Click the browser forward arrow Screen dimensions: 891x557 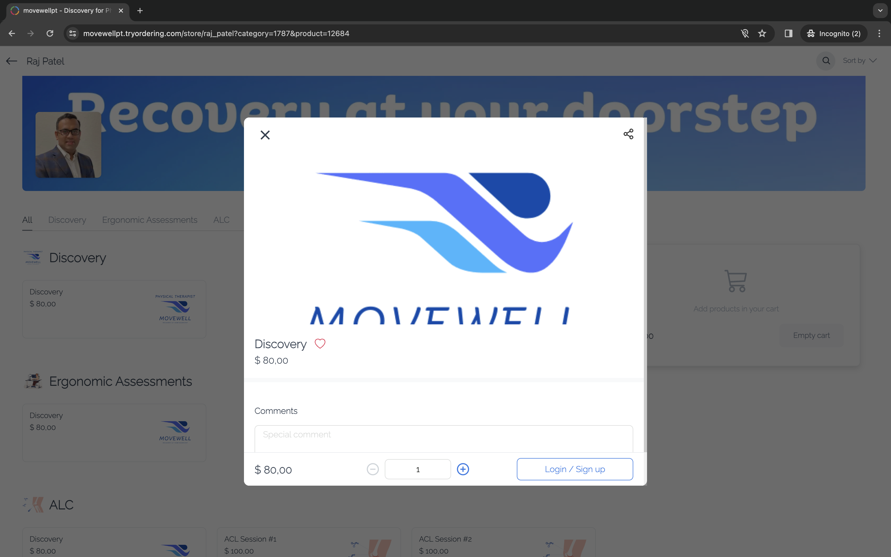pos(30,33)
